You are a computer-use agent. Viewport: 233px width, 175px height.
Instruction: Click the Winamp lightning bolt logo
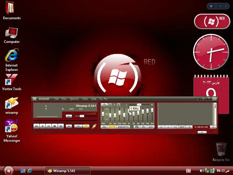94,126
